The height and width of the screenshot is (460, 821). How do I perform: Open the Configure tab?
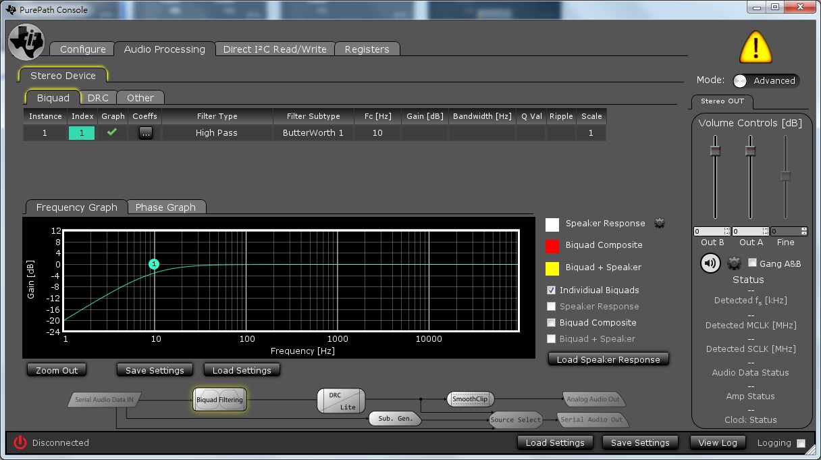(x=82, y=49)
